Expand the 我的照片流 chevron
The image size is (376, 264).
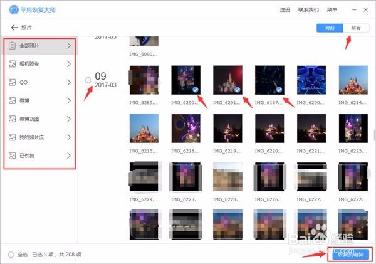(x=69, y=137)
